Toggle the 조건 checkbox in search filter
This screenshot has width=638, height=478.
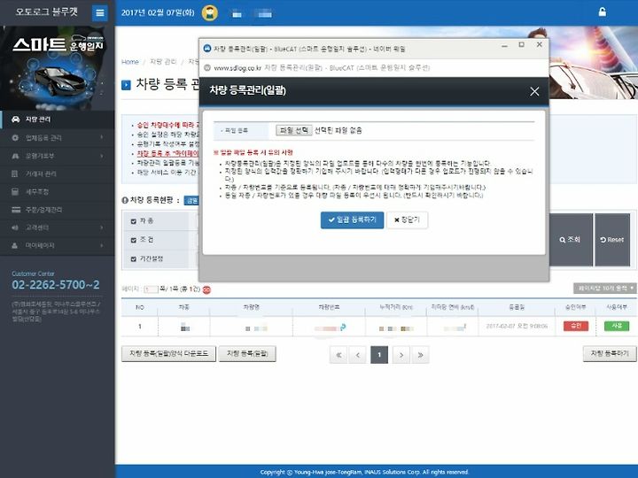point(134,240)
